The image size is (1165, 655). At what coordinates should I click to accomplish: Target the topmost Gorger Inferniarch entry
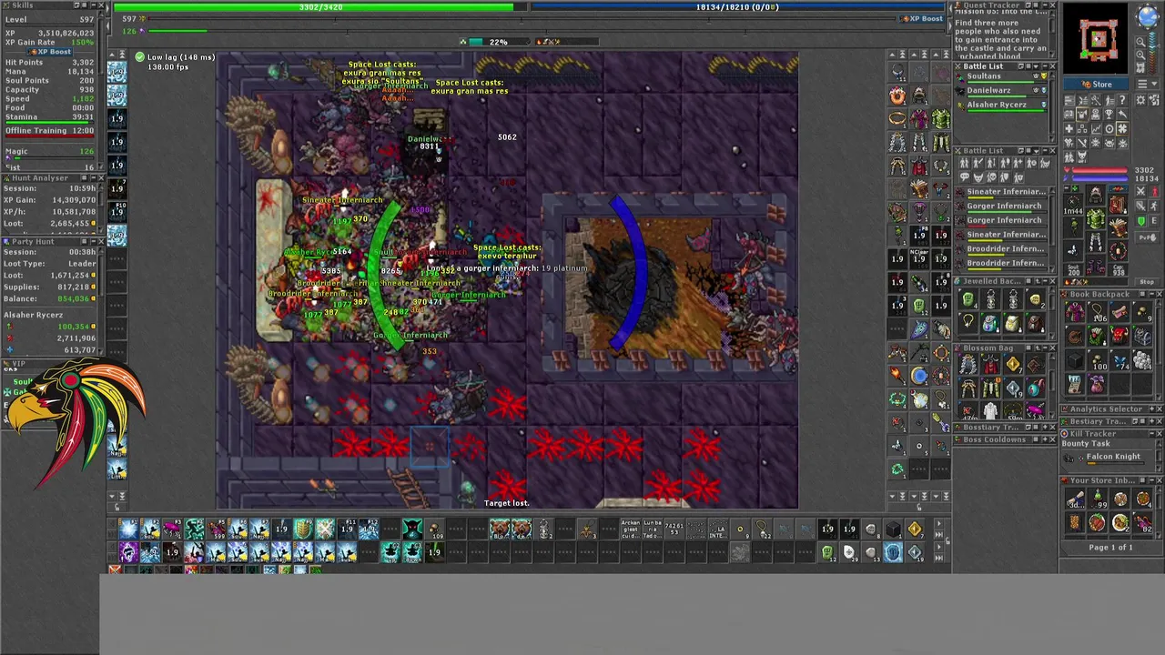1001,207
